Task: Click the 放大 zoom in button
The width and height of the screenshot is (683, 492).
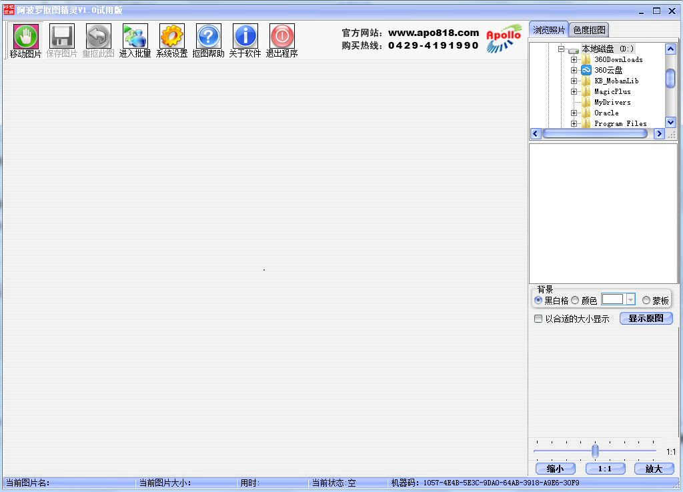Action: (x=654, y=469)
